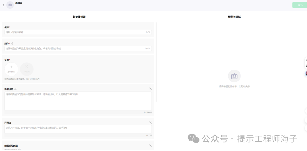
Task: Focus the 简介 description input field
Action: pos(78,48)
